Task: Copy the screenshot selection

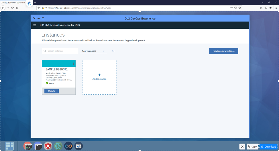Action: click(x=252, y=146)
